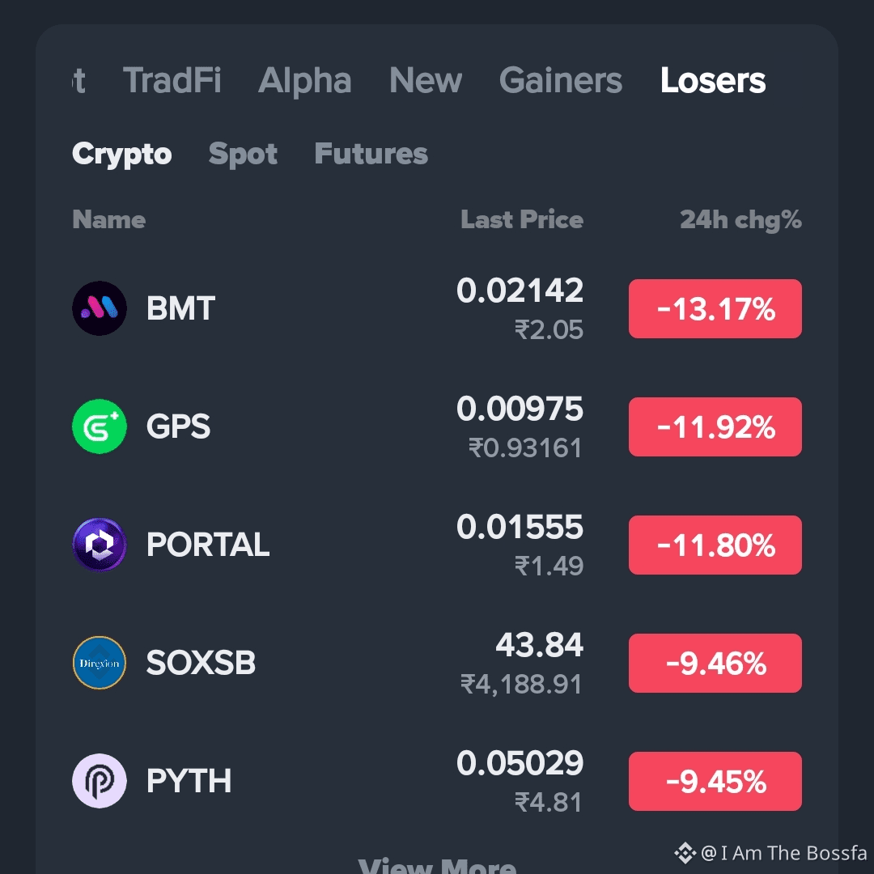Toggle BMT -13.17% change badge
This screenshot has height=874, width=874.
[715, 309]
